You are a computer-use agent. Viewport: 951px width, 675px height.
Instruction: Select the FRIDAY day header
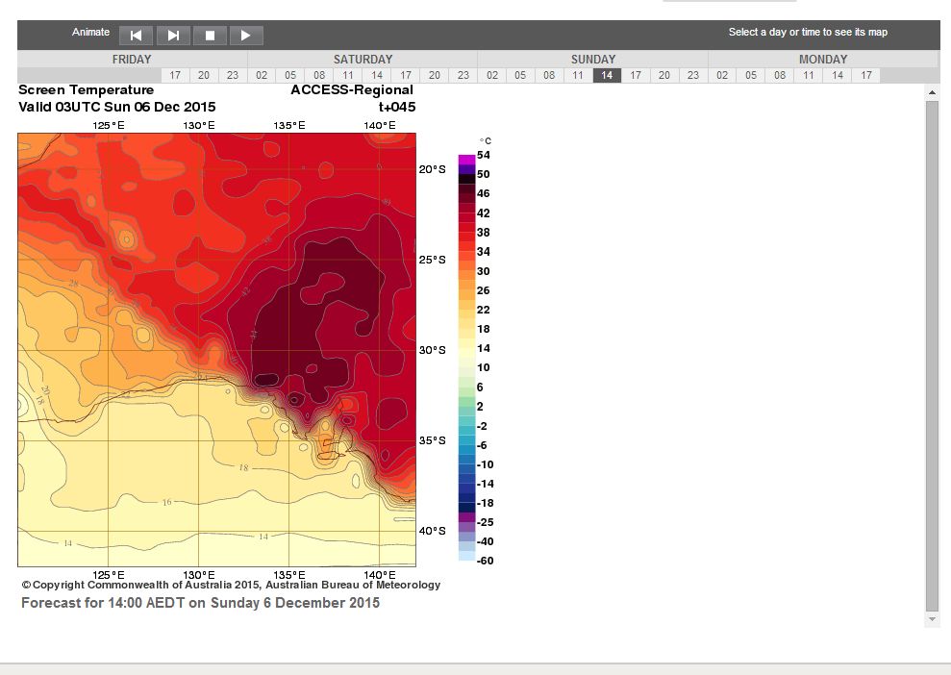click(x=132, y=60)
